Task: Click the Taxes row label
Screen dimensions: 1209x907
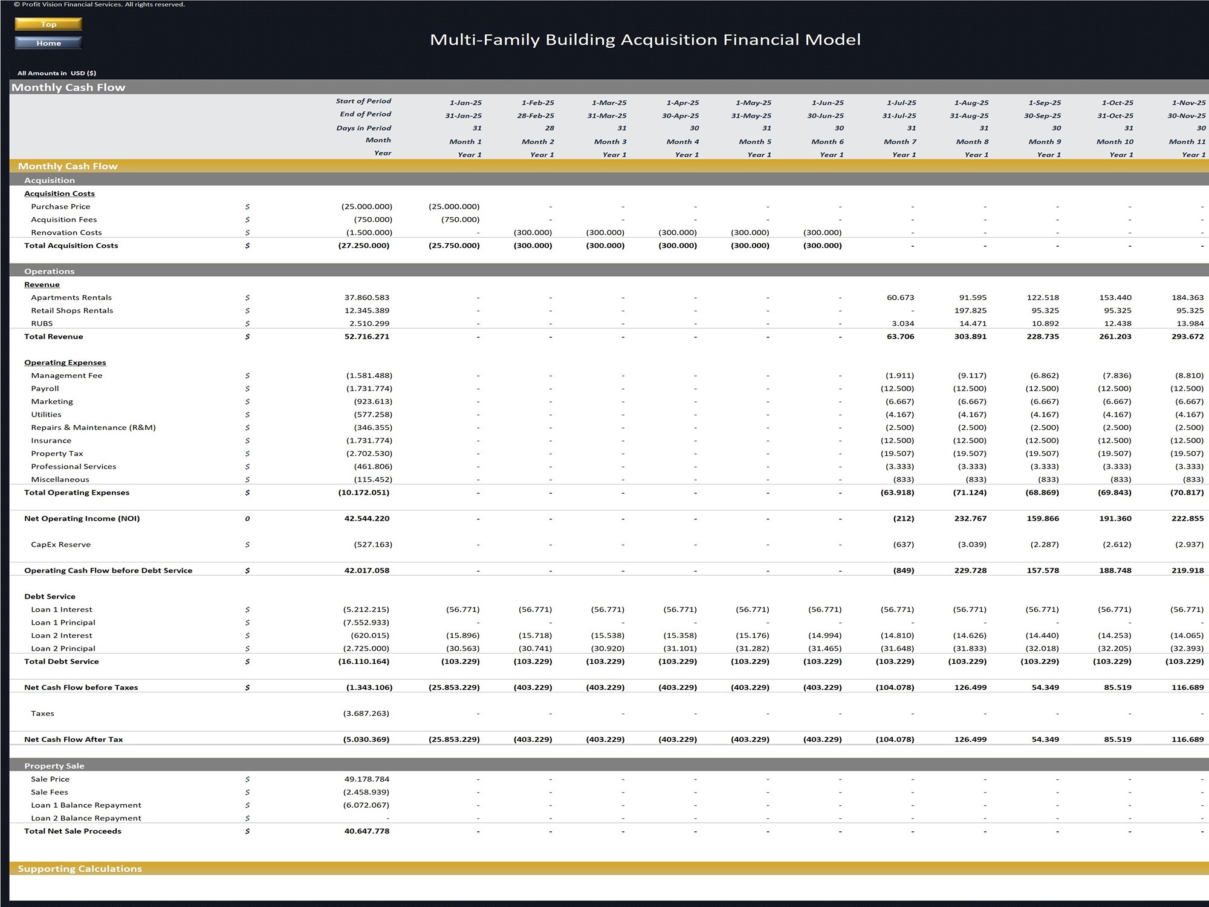Action: [42, 714]
